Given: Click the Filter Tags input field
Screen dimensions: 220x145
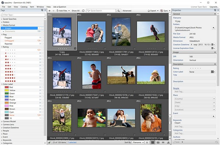Looking at the screenshot, I should coord(23,15).
